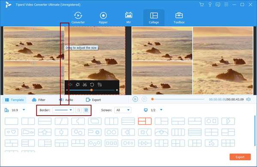Expand the 16:9 aspect ratio dropdown
Viewport: 257px width, 167px height.
24,110
